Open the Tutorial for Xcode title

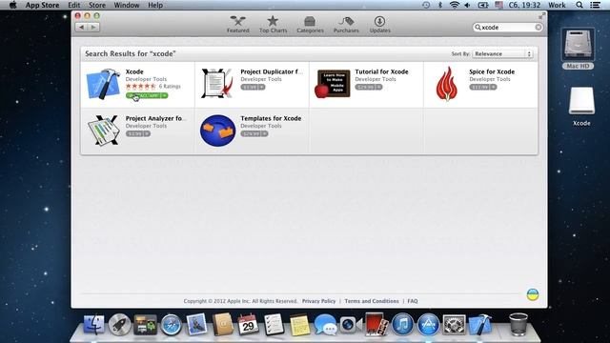tap(381, 71)
